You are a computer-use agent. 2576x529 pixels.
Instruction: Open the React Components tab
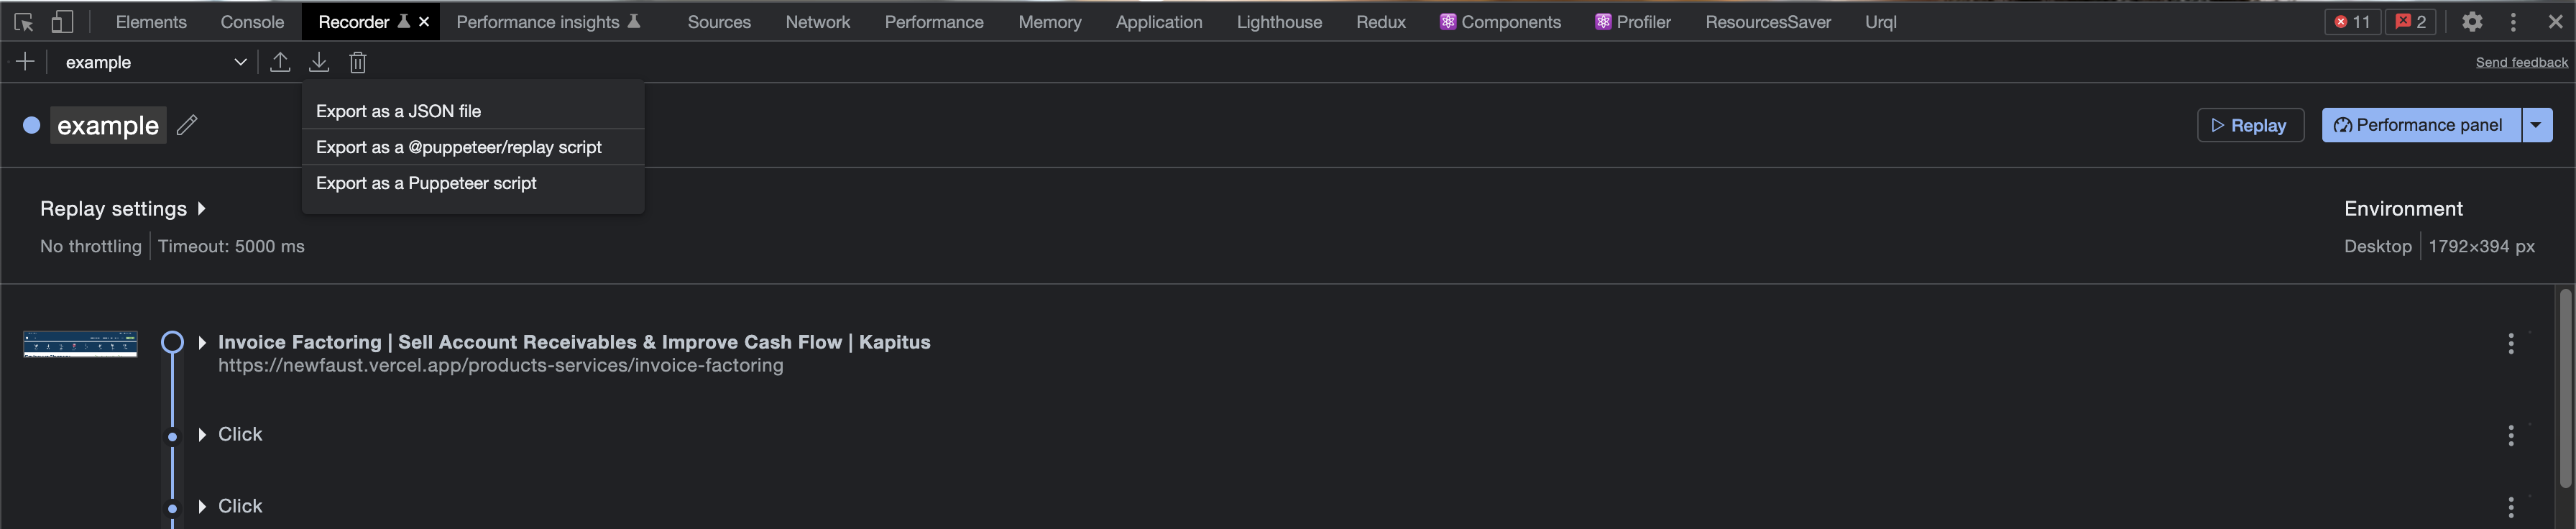tap(1500, 21)
